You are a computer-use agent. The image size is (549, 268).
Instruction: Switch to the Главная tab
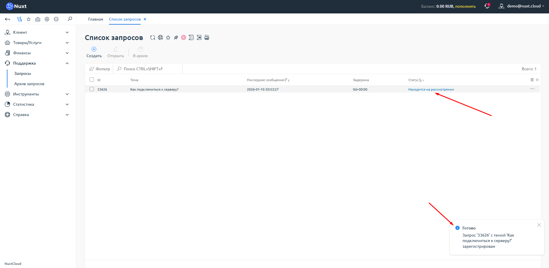[95, 19]
